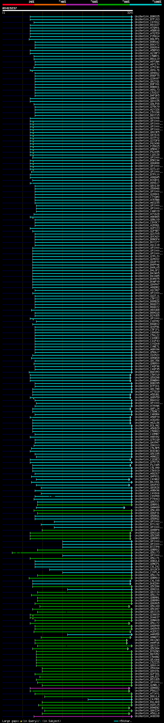Image resolution: width=164 pixels, height=723 pixels.
Task: Click the orange ~40% identity legend segment
Action: [50, 5]
